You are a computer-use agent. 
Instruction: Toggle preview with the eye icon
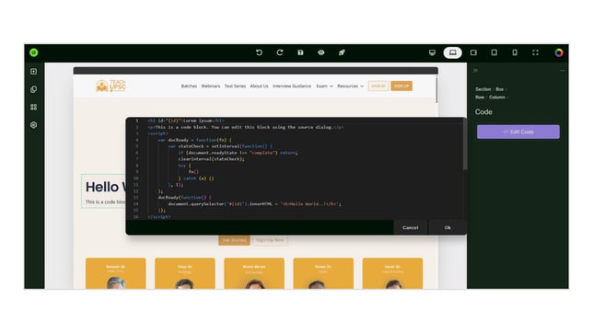tap(321, 52)
